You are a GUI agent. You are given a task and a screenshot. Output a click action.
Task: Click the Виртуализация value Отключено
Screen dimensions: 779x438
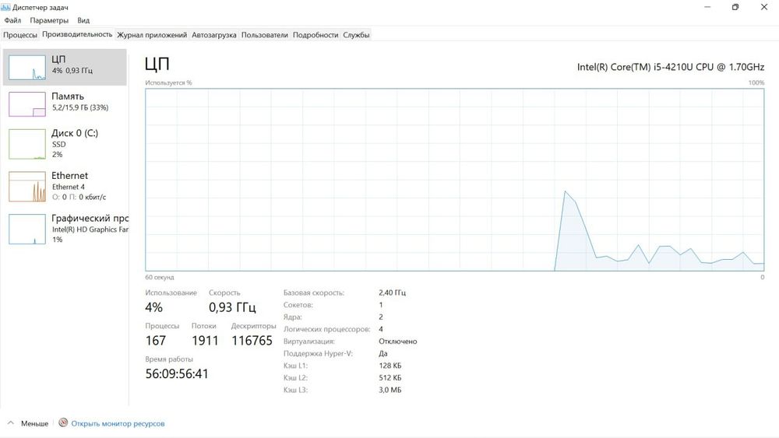(398, 342)
